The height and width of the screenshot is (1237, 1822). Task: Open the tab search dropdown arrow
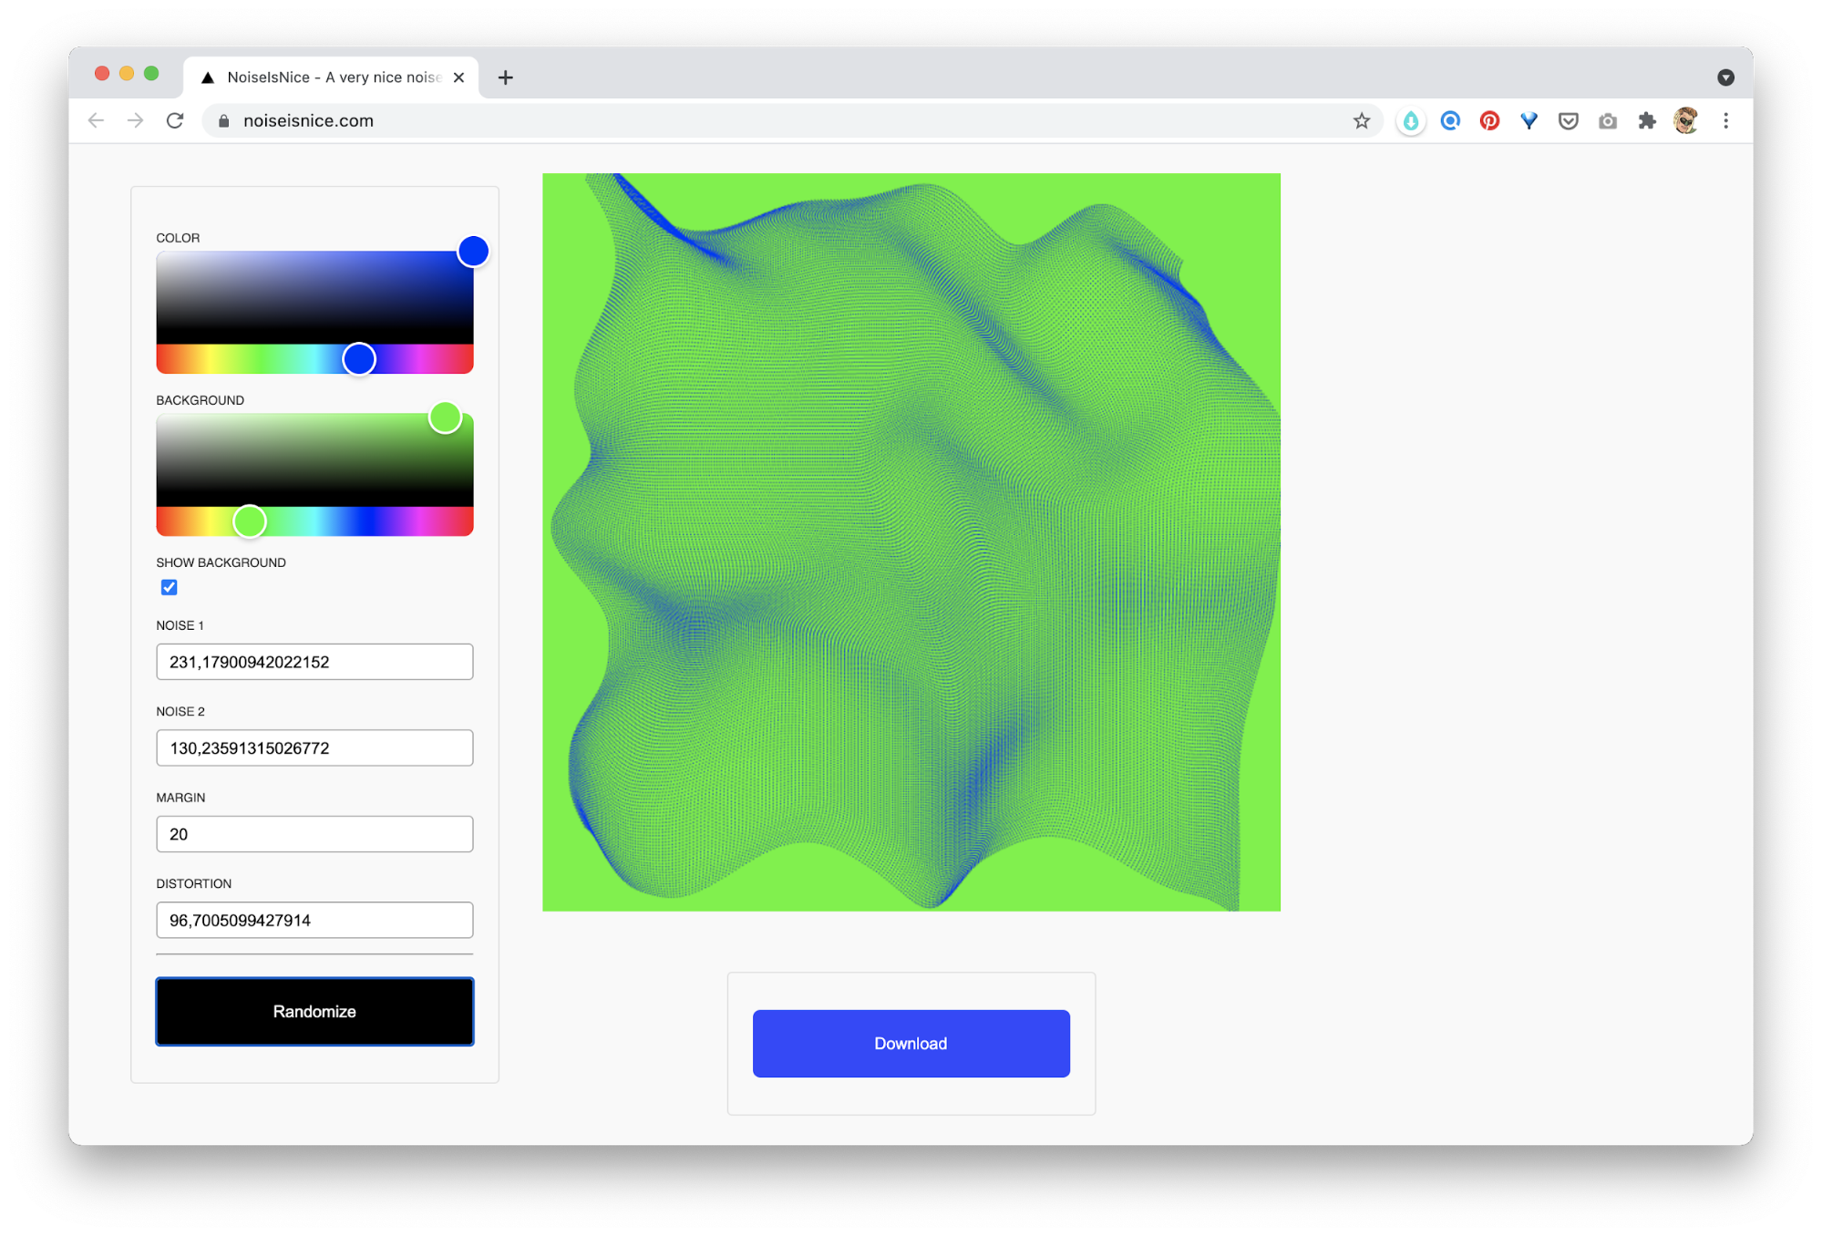[1725, 77]
